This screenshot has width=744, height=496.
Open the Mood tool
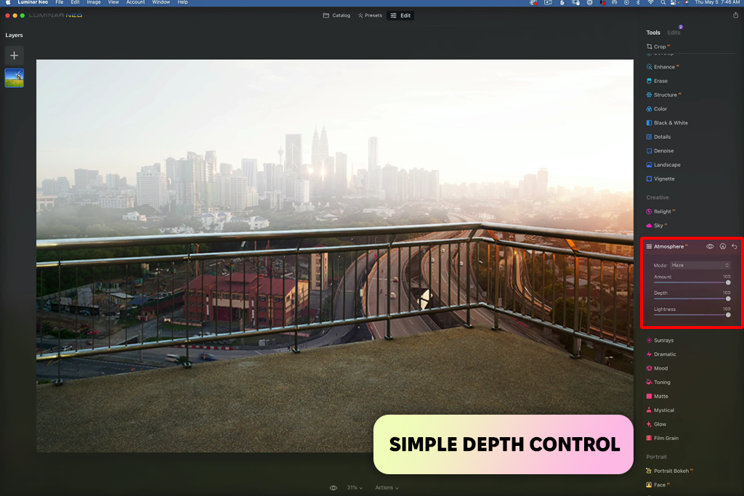(x=657, y=368)
